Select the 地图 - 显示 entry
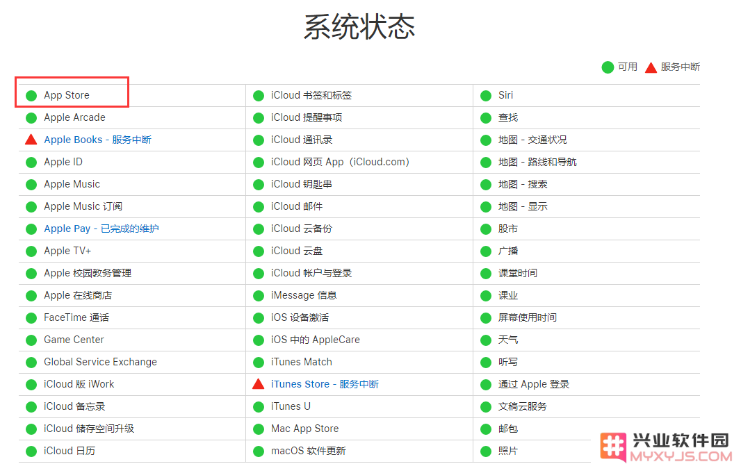This screenshot has width=741, height=473. click(x=523, y=206)
